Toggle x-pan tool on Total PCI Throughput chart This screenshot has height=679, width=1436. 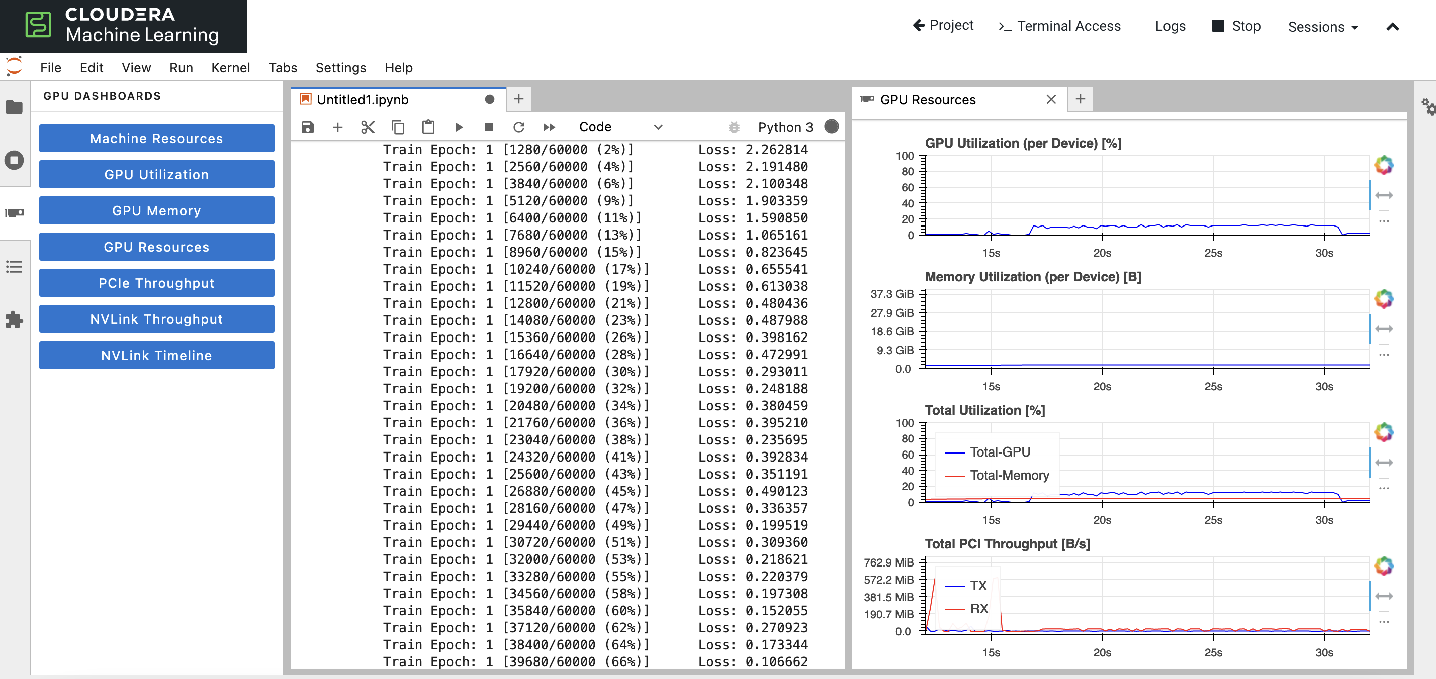click(1384, 596)
